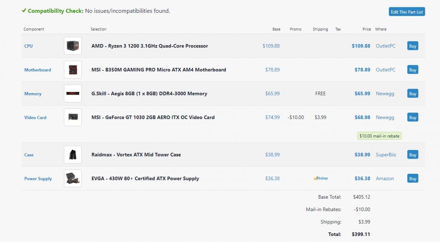Click the Buy button for the memory
Screen dimensions: 440x242
412,94
